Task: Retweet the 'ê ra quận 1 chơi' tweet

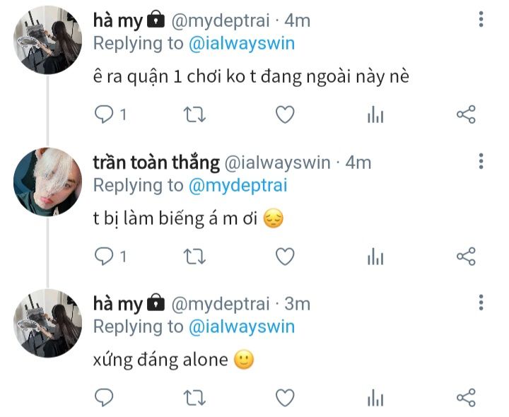Action: click(x=194, y=114)
